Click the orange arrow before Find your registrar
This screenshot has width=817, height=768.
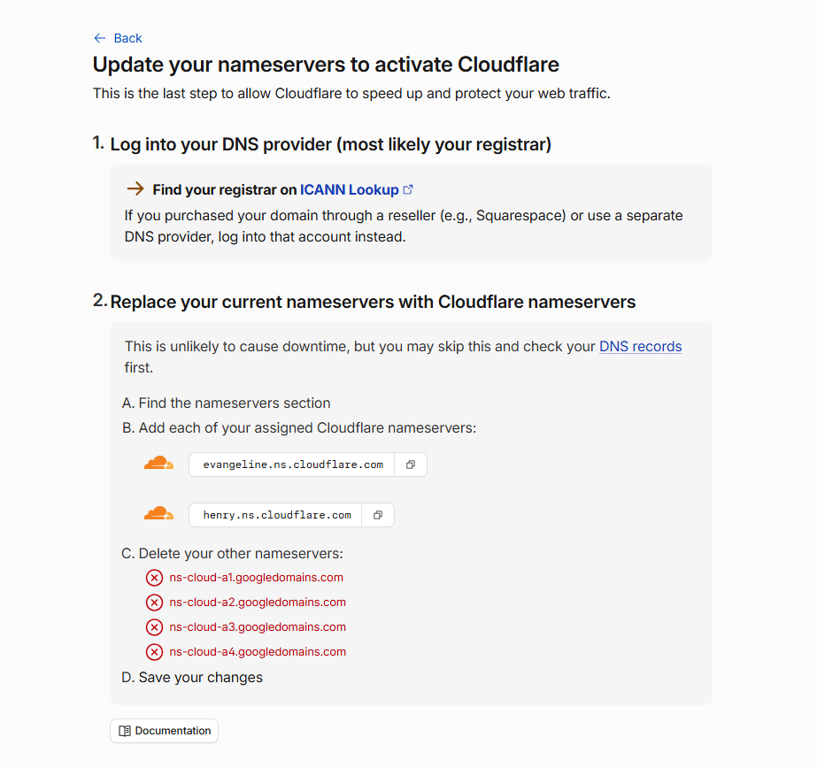click(x=135, y=188)
